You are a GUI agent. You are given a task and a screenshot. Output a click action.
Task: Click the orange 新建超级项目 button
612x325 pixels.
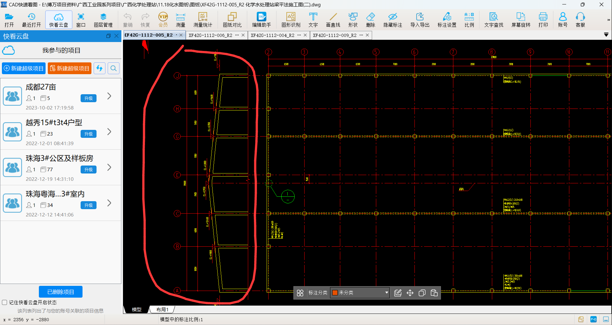(69, 68)
